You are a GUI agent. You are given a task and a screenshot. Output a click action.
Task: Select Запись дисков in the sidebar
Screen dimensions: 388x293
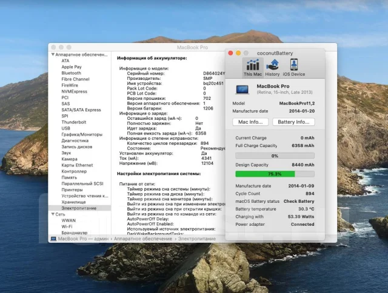coord(77,146)
